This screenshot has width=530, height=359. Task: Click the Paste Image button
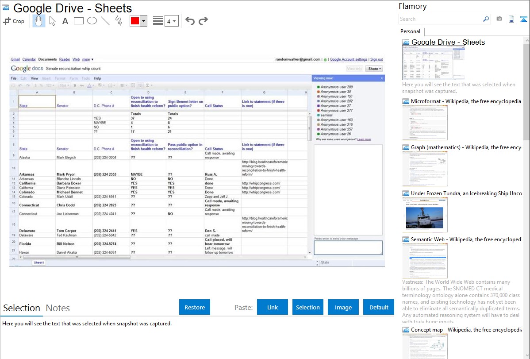click(x=343, y=307)
